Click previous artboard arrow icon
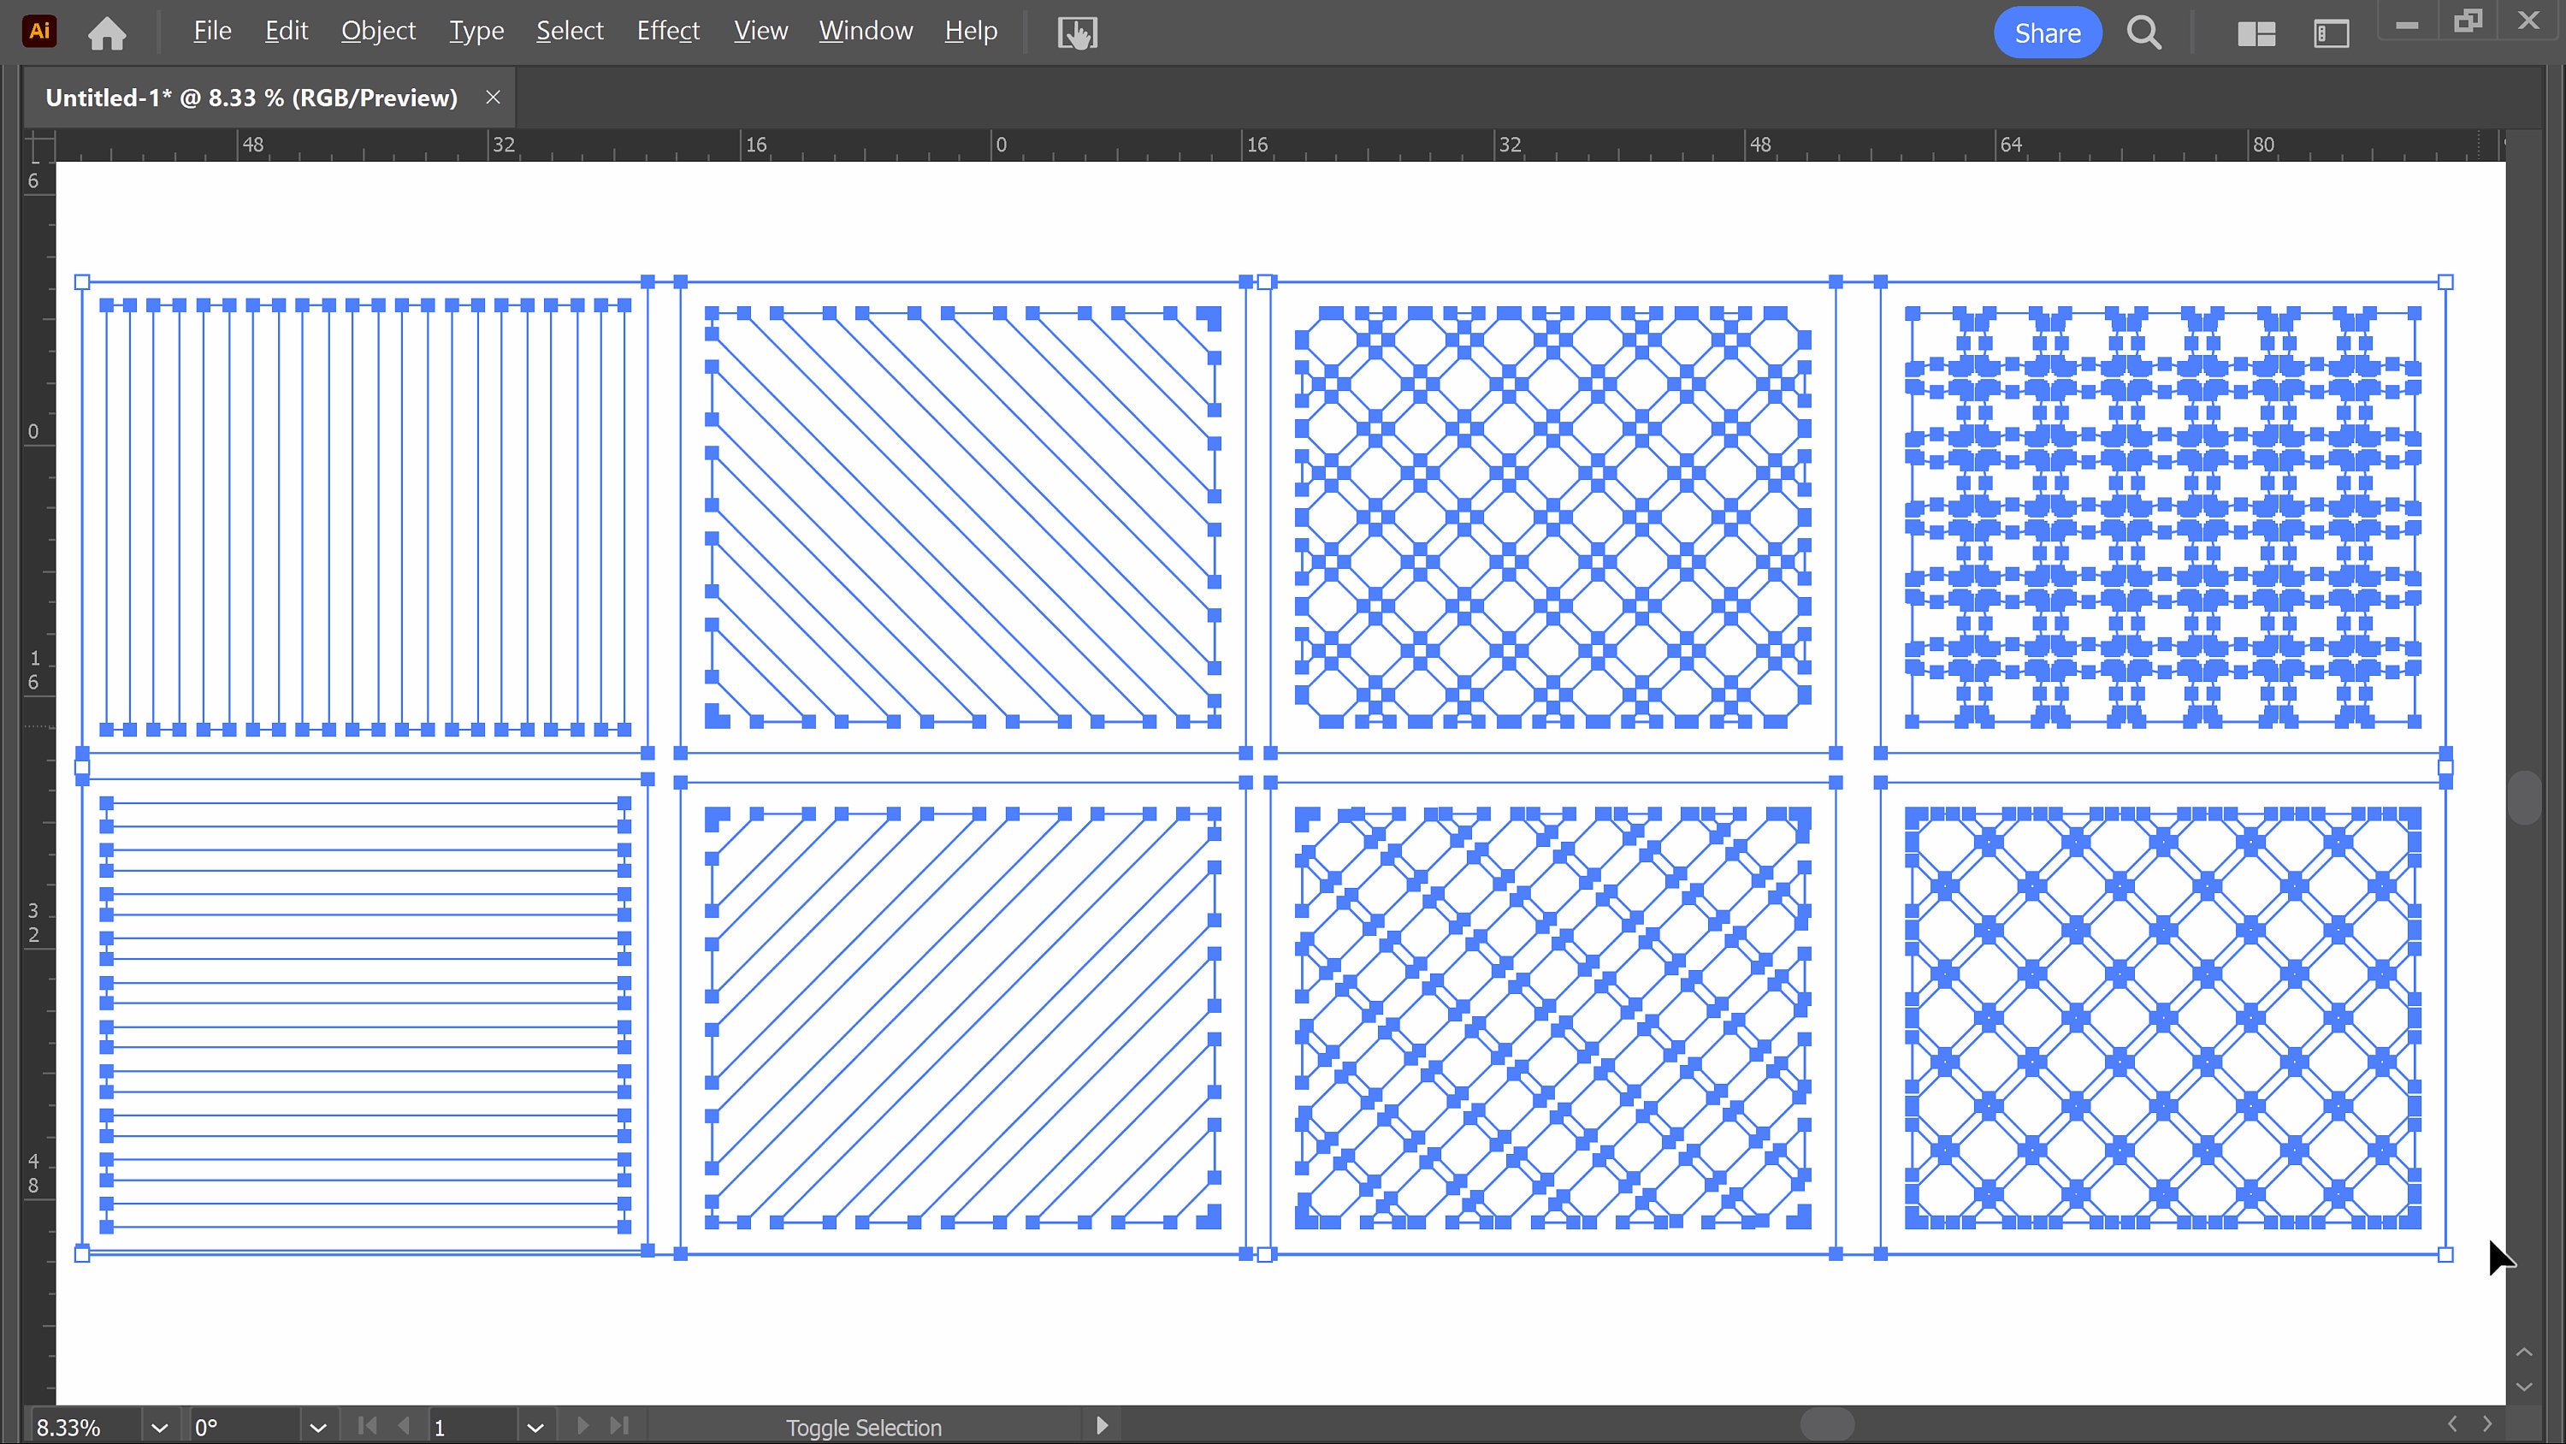Viewport: 2566px width, 1444px height. (x=405, y=1426)
